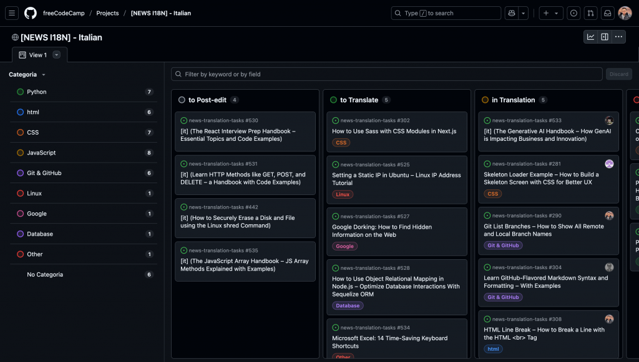The height and width of the screenshot is (362, 639).
Task: Filter by CSS category in sidebar
Action: 84,133
